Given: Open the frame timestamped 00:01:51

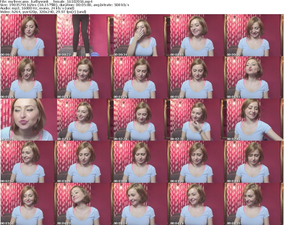Looking at the screenshot, I should 255,78.
